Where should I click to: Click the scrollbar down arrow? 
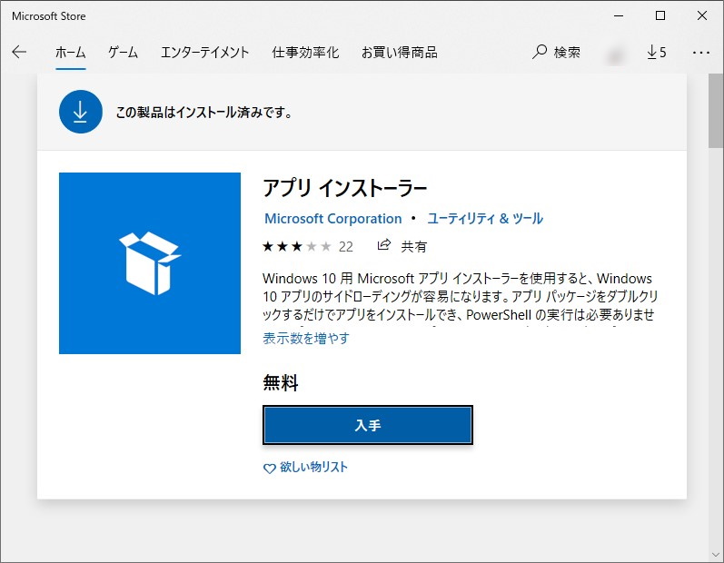click(x=716, y=554)
